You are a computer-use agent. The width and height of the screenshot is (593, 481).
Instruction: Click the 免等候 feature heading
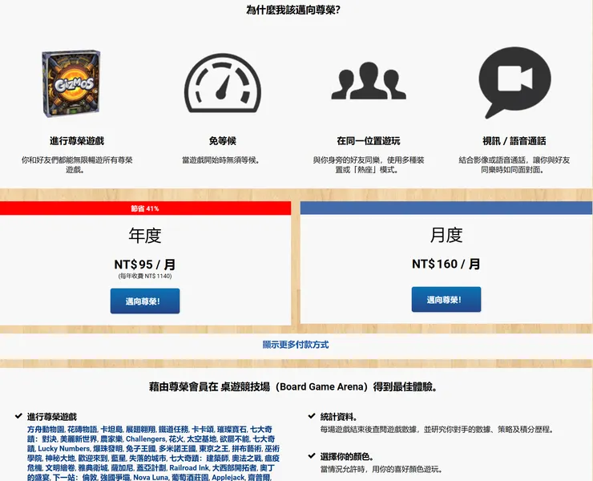click(223, 141)
